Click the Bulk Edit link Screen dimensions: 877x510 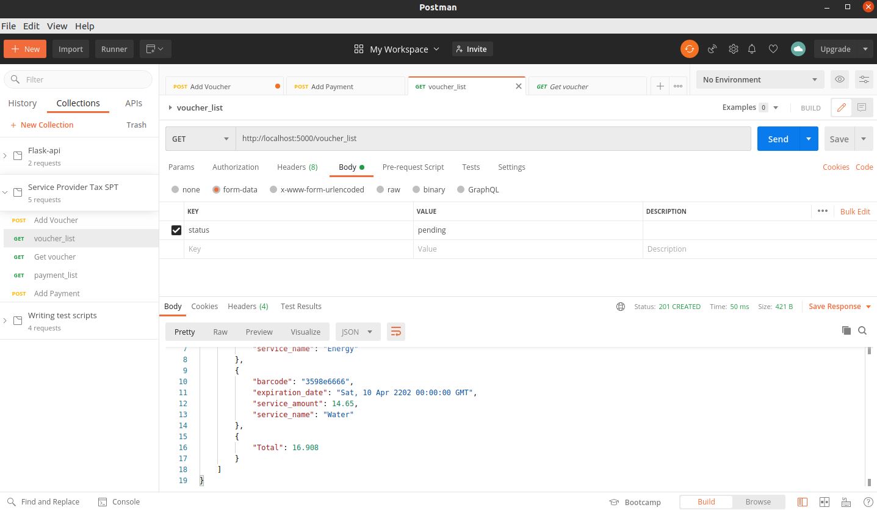(855, 211)
